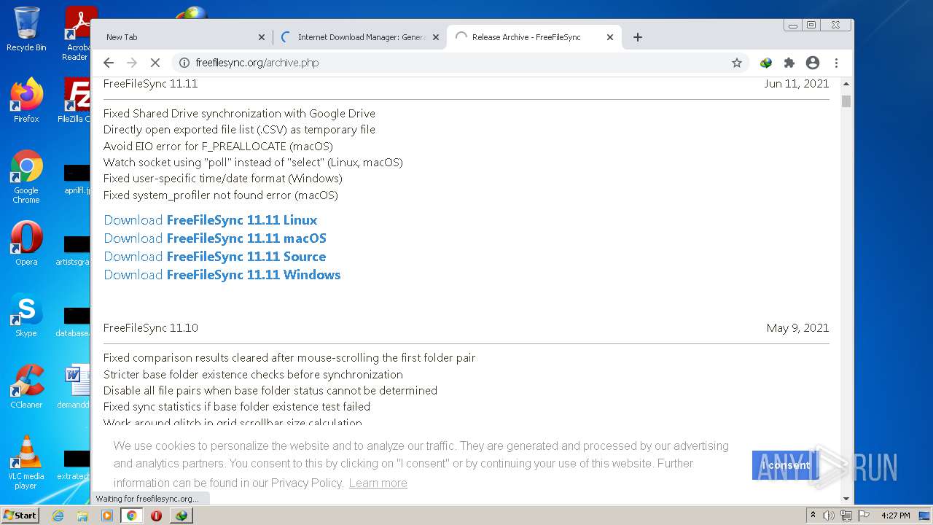Click 'Fixed sync statistics if base folder' line
The image size is (933, 525).
tap(237, 407)
